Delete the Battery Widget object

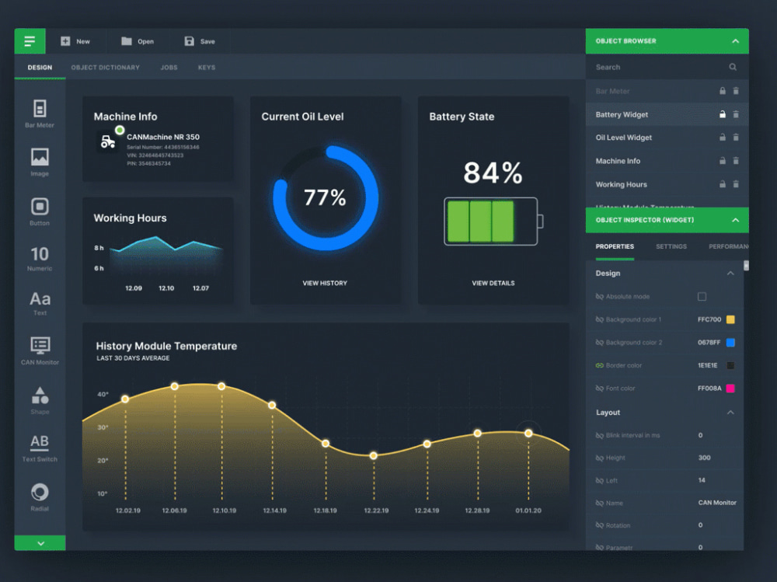coord(736,114)
